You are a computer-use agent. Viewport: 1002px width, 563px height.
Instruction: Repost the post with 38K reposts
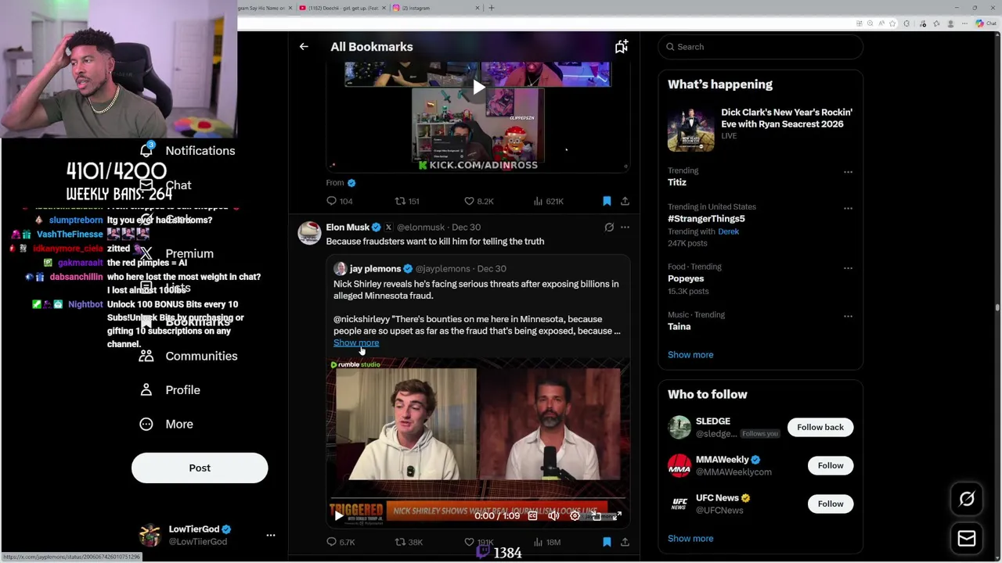coord(409,541)
